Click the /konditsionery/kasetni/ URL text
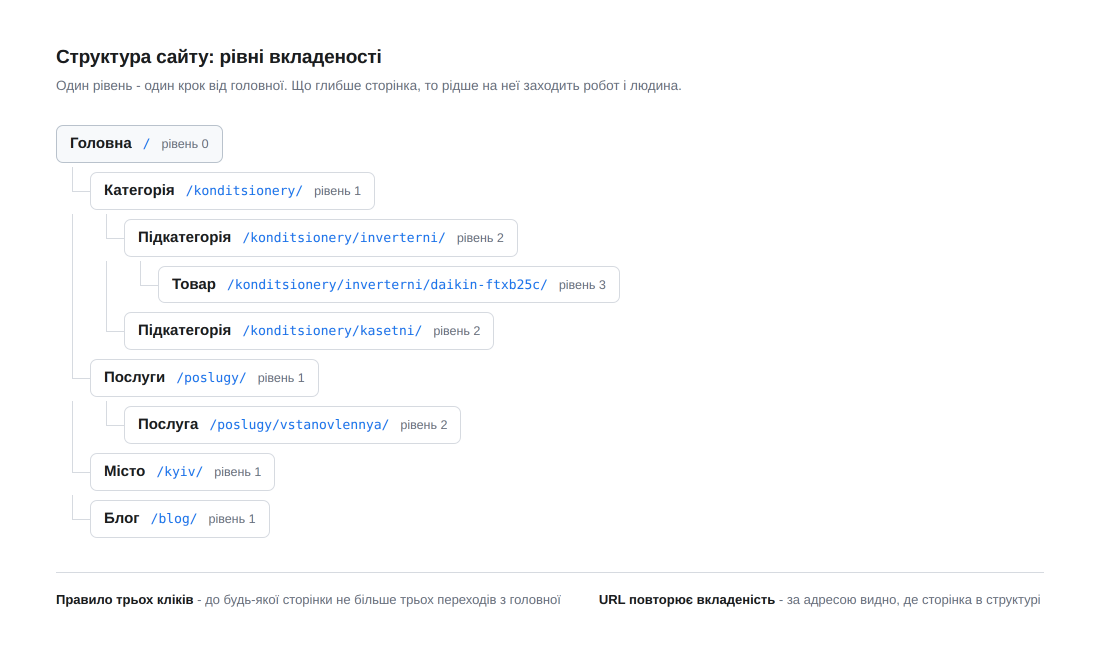The image size is (1100, 654). (x=332, y=330)
